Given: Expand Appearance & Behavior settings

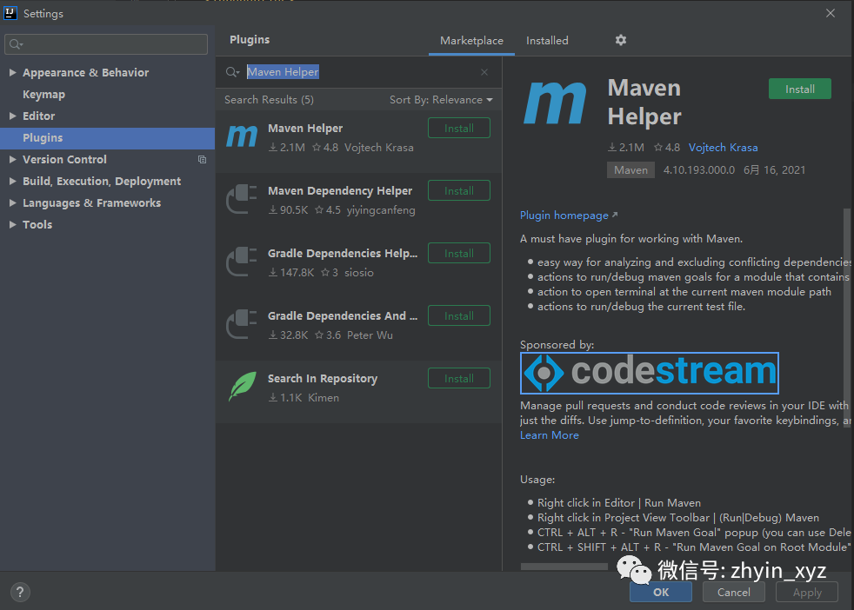Looking at the screenshot, I should [12, 72].
